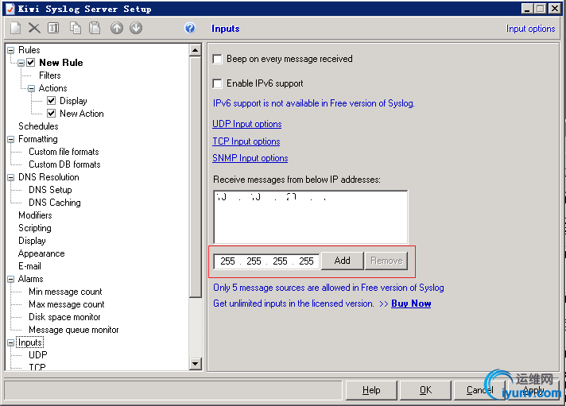
Task: Select Disk space monitor item
Action: [64, 317]
